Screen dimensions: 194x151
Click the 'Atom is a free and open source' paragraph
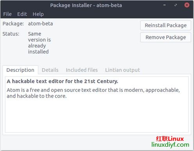click(93, 93)
